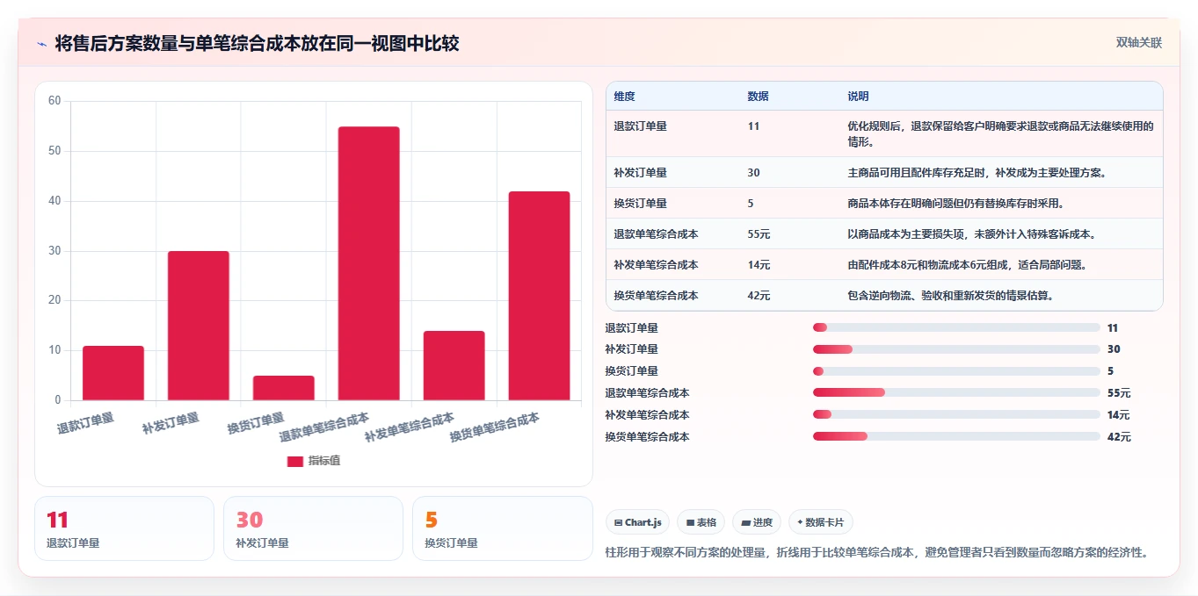Viewport: 1198px width, 596px height.
Task: Click the lightning icon beside the title
Action: (x=42, y=44)
